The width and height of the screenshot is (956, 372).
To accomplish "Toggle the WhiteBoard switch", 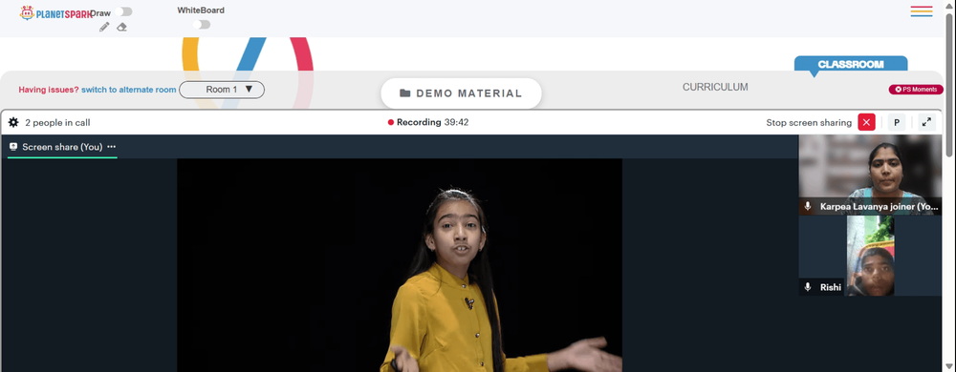I will (201, 24).
